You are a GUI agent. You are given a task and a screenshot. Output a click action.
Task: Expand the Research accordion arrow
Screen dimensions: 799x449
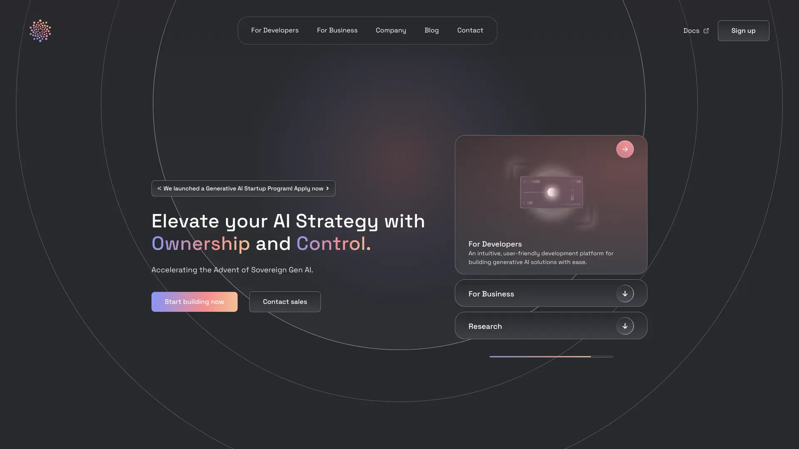coord(625,326)
